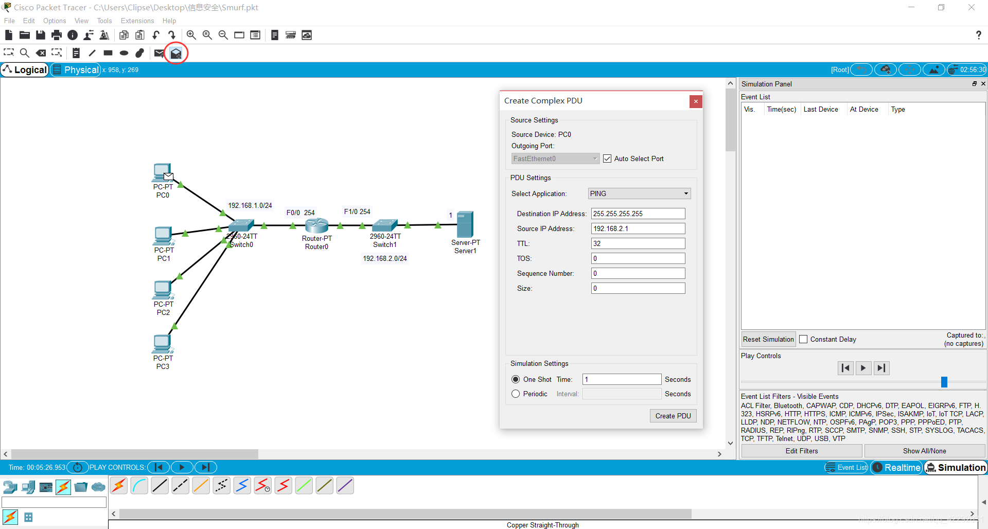The width and height of the screenshot is (988, 529).
Task: Toggle the Auto Select Port checkbox
Action: pyautogui.click(x=607, y=158)
